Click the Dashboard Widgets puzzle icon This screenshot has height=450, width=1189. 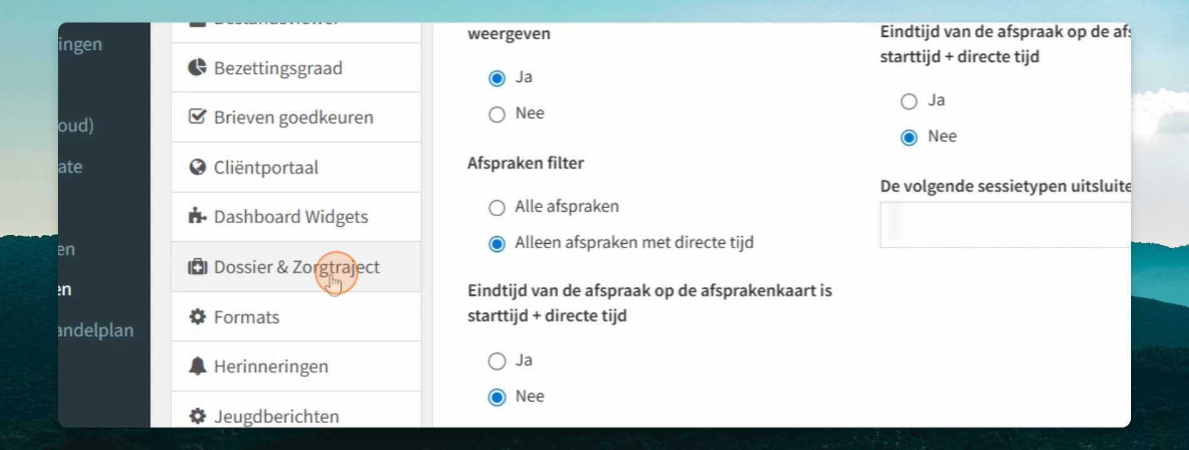[197, 216]
